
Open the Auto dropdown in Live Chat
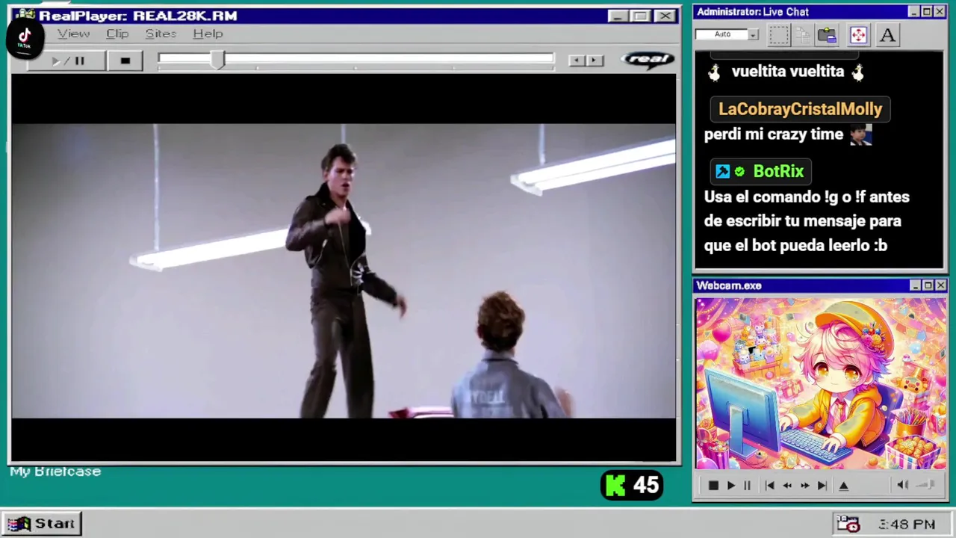tap(754, 34)
